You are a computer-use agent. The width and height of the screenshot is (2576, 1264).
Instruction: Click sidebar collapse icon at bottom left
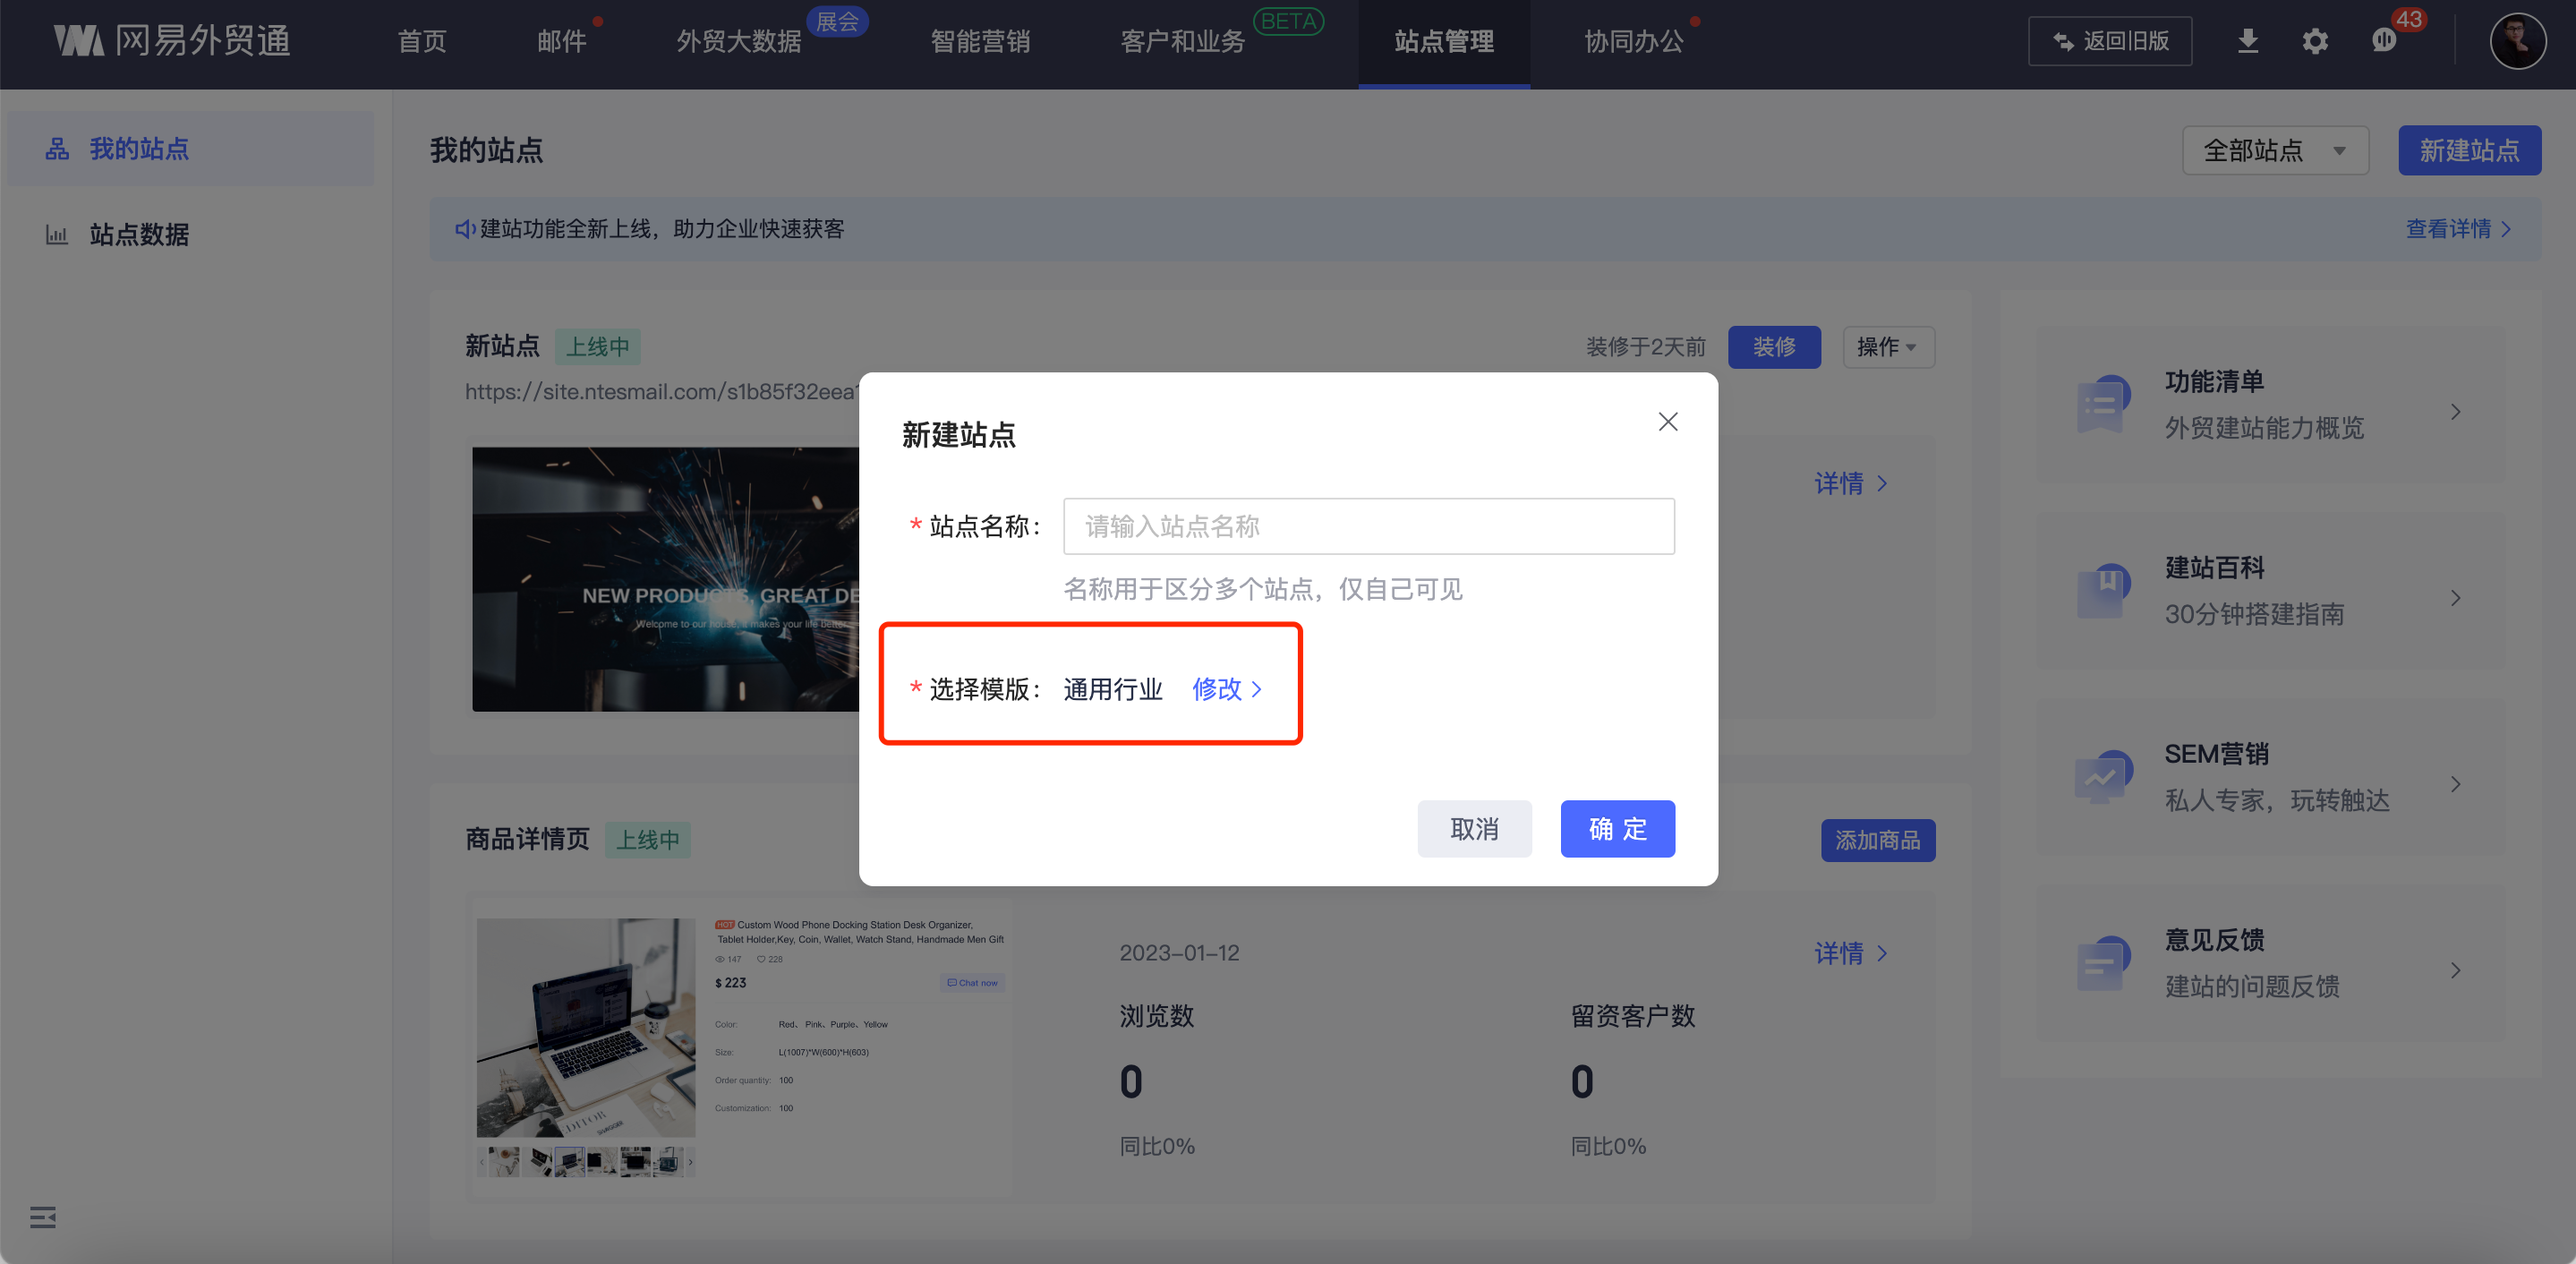click(x=43, y=1217)
